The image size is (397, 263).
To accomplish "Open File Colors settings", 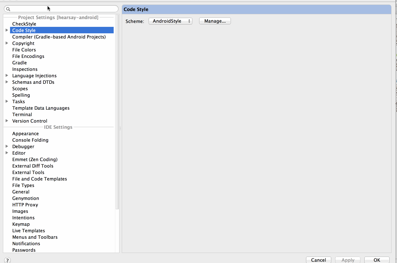I will pos(24,50).
